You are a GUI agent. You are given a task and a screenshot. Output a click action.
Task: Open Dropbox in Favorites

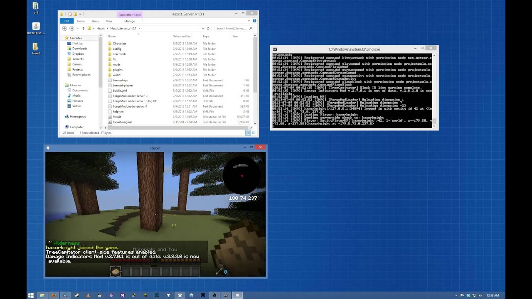pos(78,54)
